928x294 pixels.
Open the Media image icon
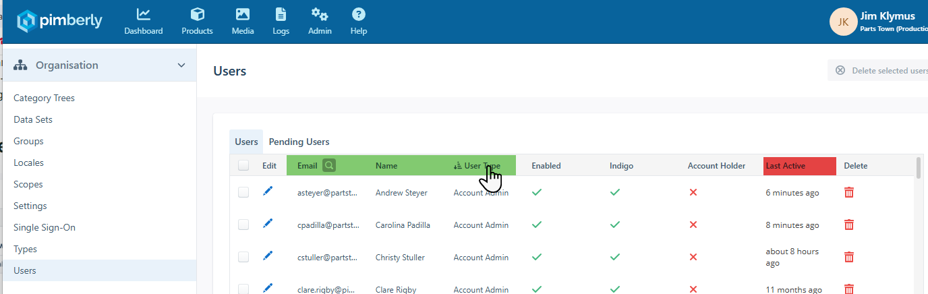243,14
